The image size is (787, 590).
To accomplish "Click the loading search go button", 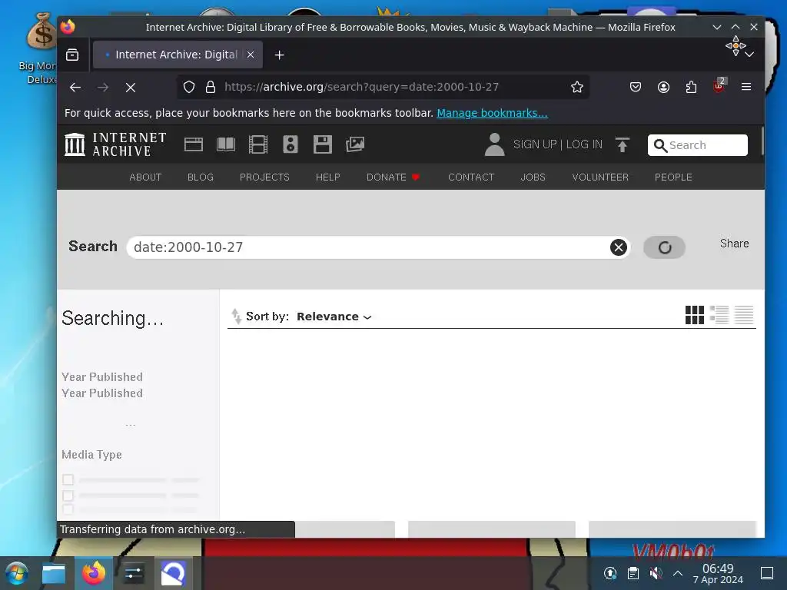I will (x=665, y=247).
